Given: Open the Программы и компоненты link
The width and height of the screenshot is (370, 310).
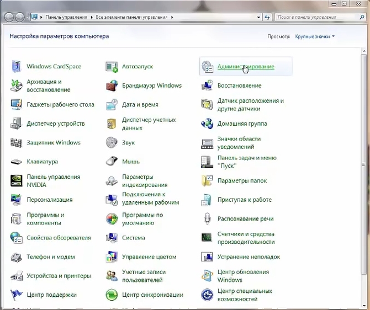Looking at the screenshot, I should point(45,219).
